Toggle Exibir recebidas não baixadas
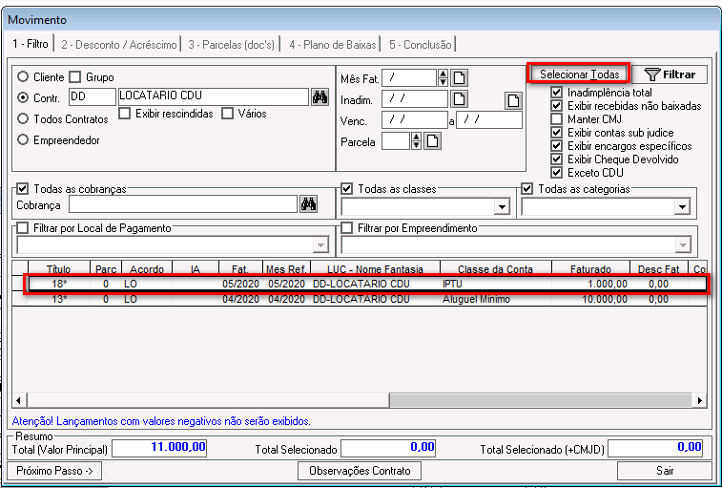Image resolution: width=722 pixels, height=488 pixels. [x=557, y=106]
